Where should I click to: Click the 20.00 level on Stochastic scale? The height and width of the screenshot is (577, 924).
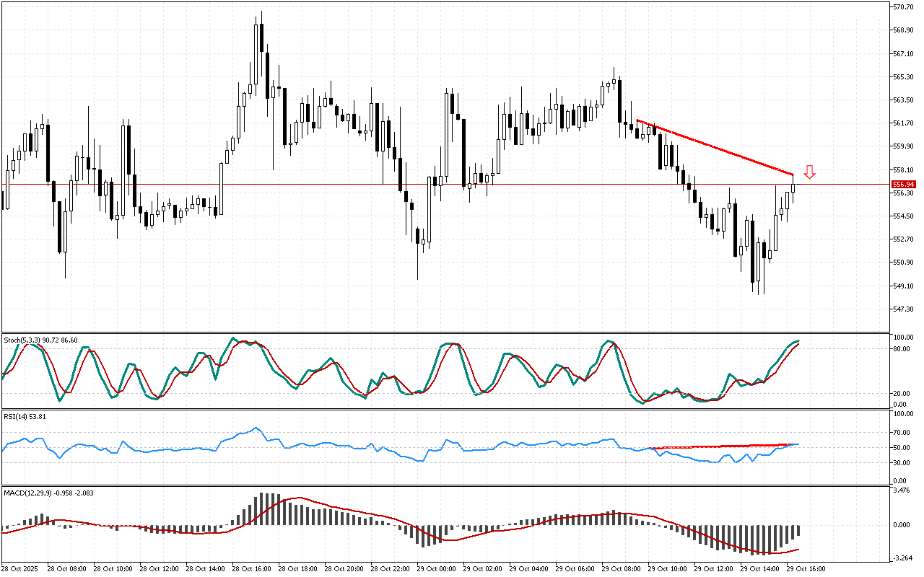902,394
